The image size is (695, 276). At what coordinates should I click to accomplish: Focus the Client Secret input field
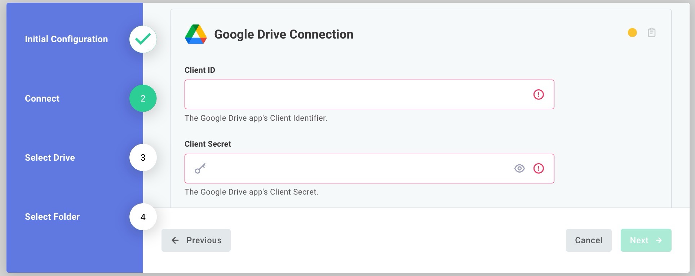click(369, 169)
